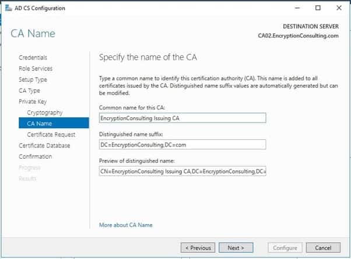This screenshot has width=351, height=259.
Task: Click the Preview of distinguished name field
Action: tap(182, 171)
